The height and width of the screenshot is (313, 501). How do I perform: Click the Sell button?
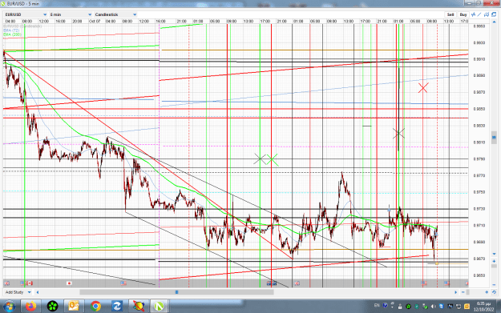pyautogui.click(x=450, y=14)
